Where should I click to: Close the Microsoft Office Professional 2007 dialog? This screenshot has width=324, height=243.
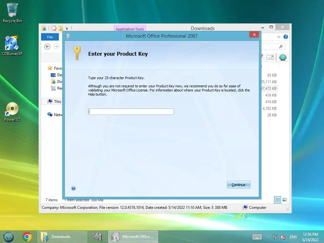[254, 35]
